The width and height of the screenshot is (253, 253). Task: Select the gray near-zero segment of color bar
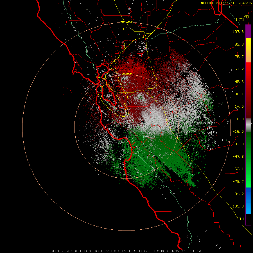(248, 125)
